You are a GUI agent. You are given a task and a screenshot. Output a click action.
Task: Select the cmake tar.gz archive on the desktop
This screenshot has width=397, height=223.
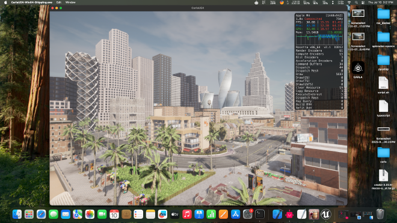(x=383, y=176)
